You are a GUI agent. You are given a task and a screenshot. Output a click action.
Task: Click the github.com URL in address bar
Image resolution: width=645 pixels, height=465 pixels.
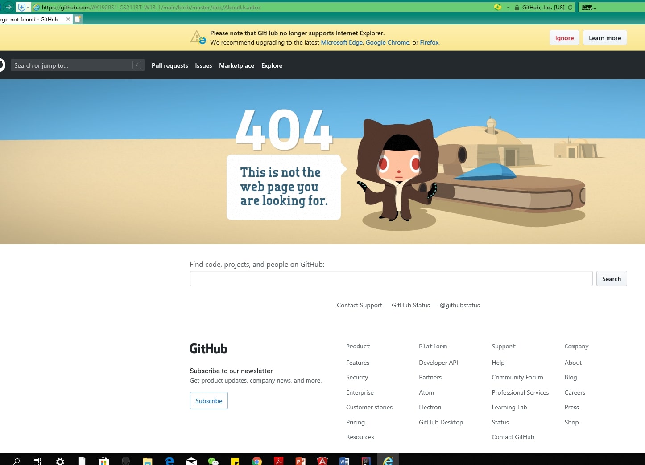point(151,7)
